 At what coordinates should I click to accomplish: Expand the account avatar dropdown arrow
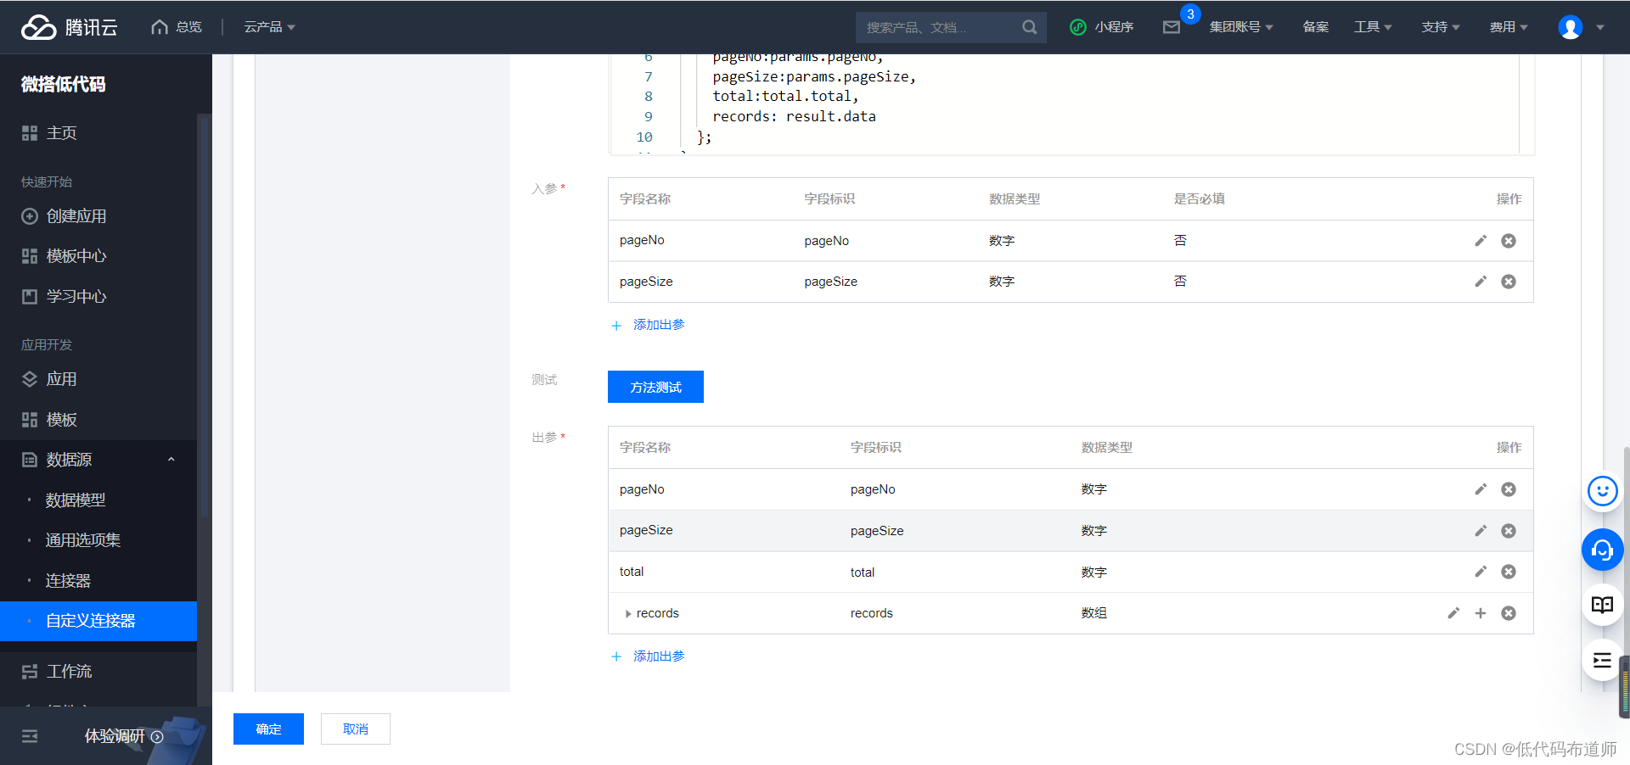click(x=1600, y=27)
